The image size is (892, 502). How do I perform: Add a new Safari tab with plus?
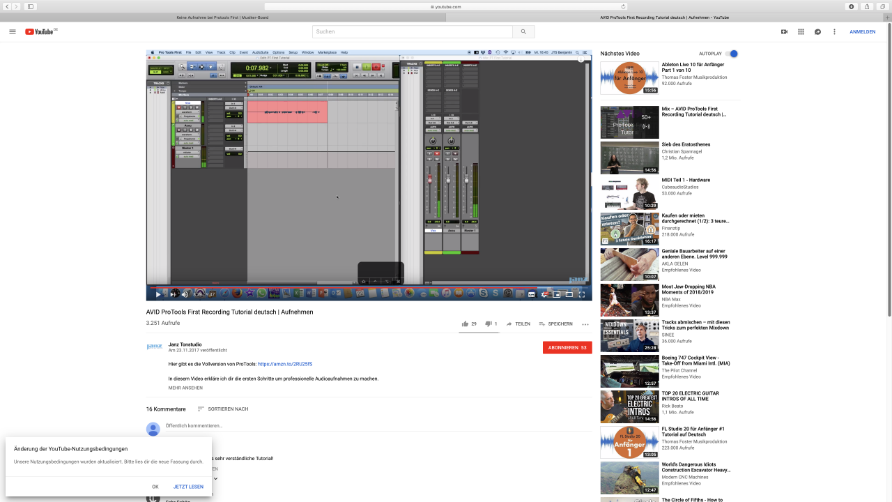[x=888, y=17]
